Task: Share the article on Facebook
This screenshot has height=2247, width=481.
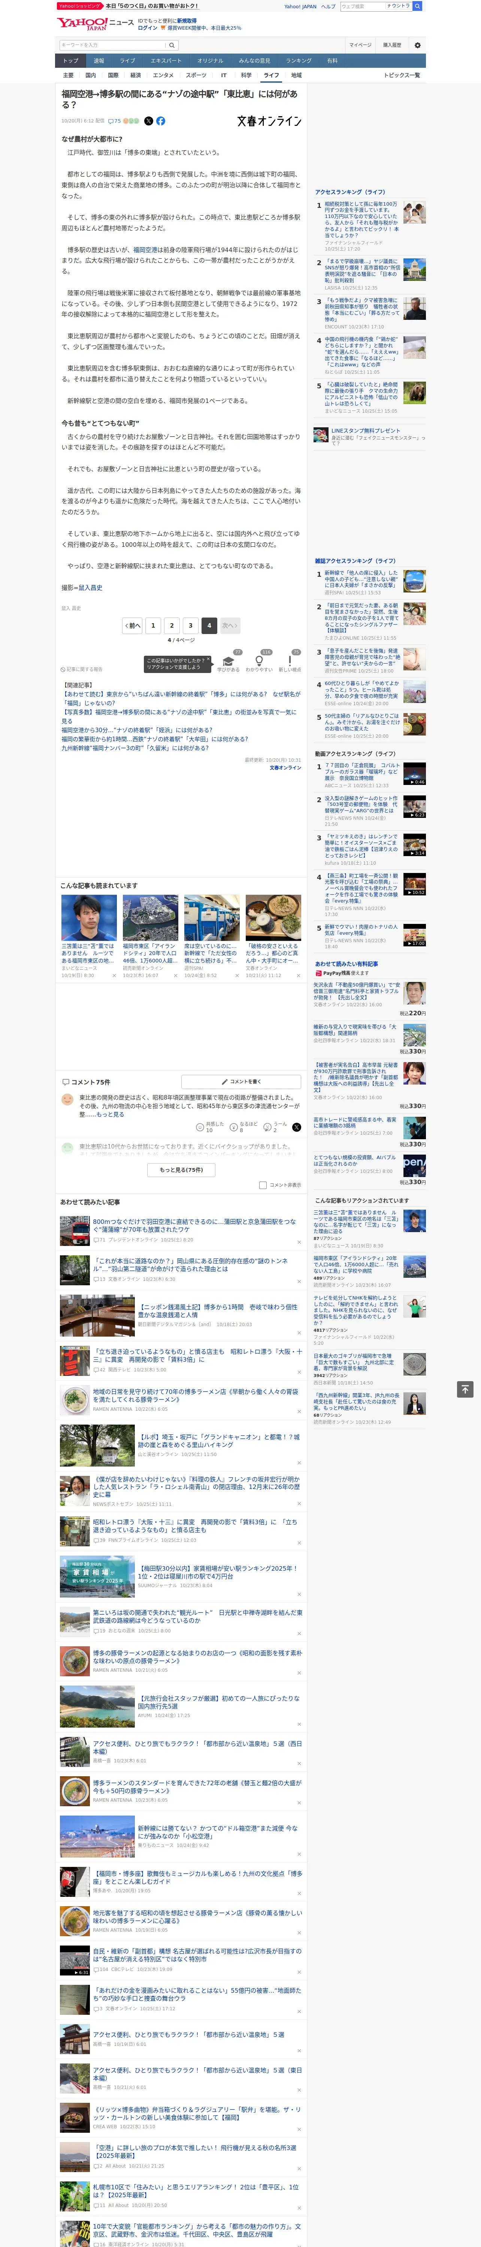Action: 161,121
